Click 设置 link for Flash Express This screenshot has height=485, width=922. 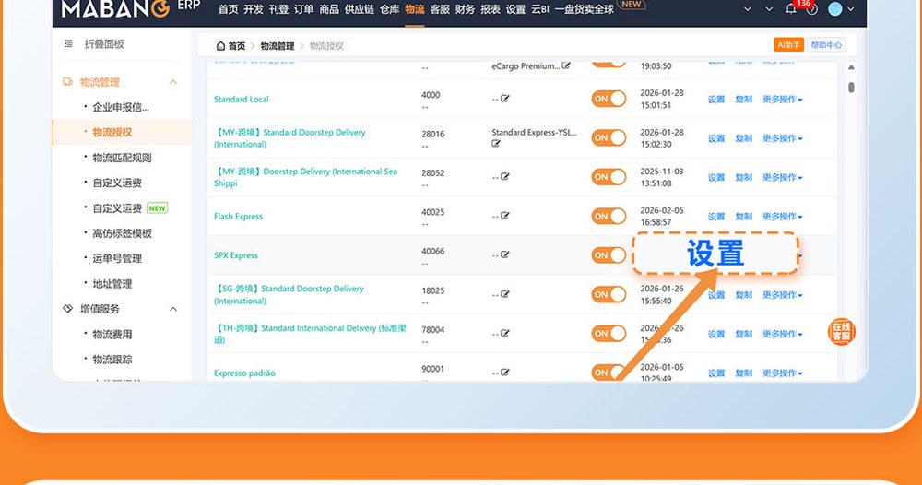[x=716, y=217]
